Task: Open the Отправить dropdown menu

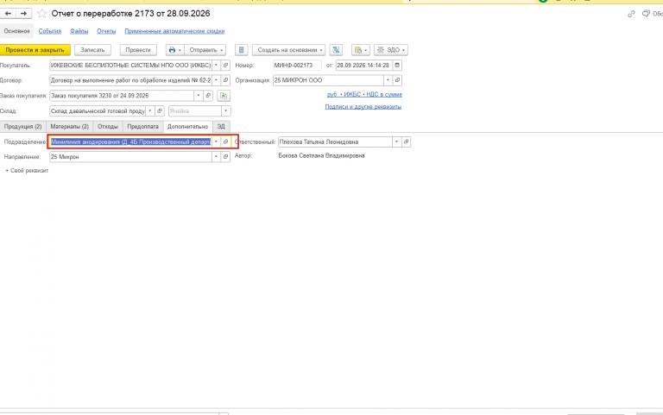Action: click(x=205, y=50)
